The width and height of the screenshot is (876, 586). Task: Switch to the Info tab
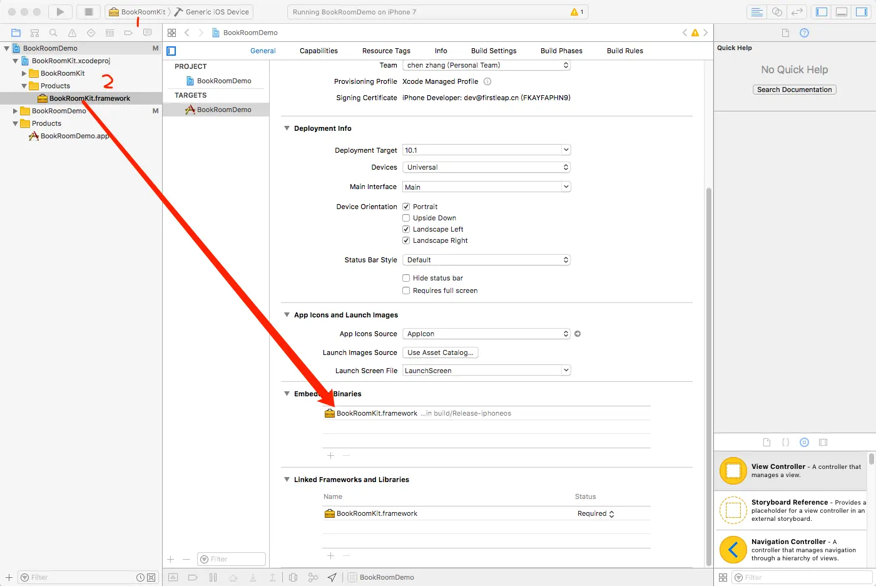click(441, 51)
